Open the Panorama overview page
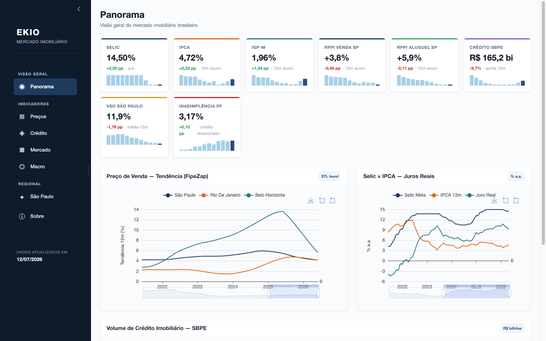Viewport: 546px width, 341px height. tap(45, 87)
